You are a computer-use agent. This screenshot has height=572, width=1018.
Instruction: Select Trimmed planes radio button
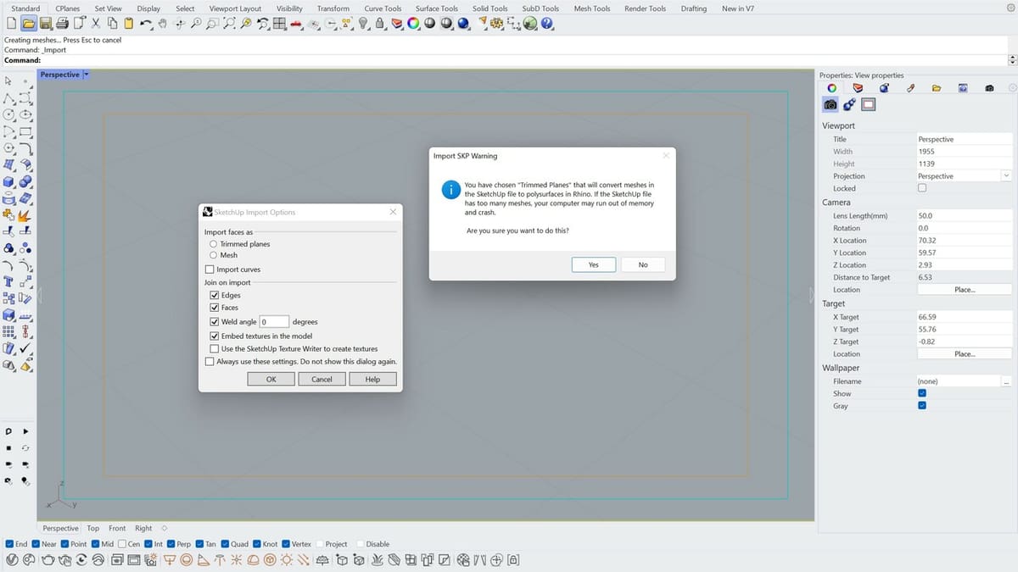click(x=213, y=244)
